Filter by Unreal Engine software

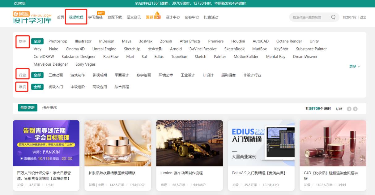point(104,49)
